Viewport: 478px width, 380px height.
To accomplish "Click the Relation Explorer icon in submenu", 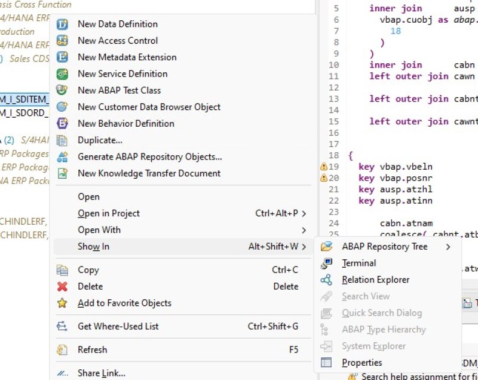I will pos(326,280).
